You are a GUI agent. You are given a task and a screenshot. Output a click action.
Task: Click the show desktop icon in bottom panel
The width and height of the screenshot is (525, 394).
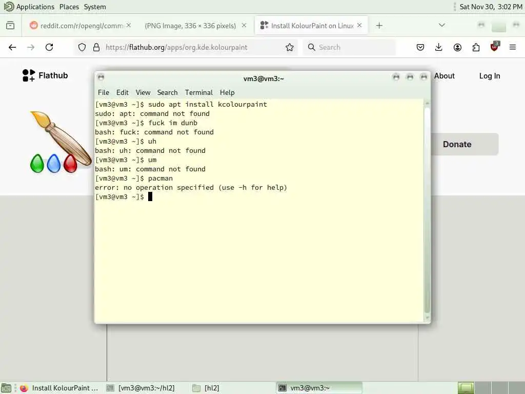6,388
